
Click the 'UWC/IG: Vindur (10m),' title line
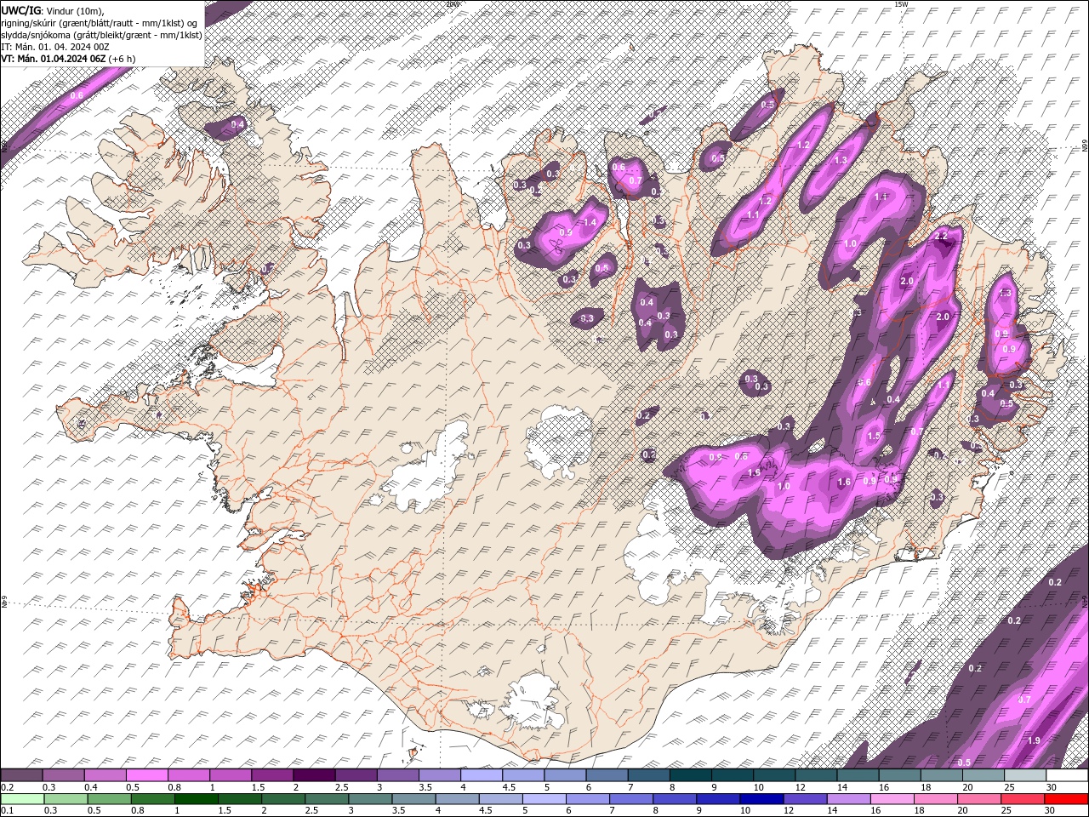(x=52, y=10)
